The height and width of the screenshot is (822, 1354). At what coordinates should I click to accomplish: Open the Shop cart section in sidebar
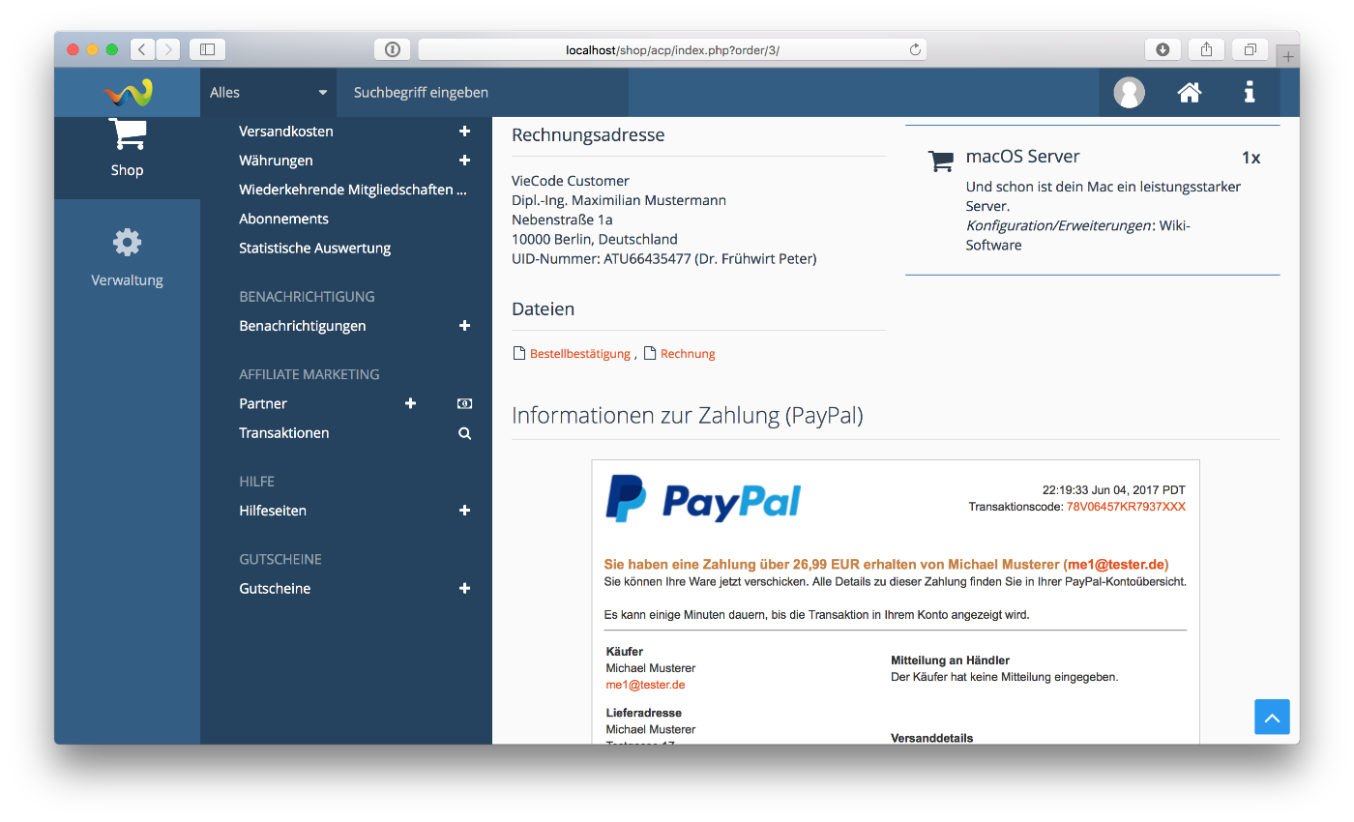click(127, 150)
